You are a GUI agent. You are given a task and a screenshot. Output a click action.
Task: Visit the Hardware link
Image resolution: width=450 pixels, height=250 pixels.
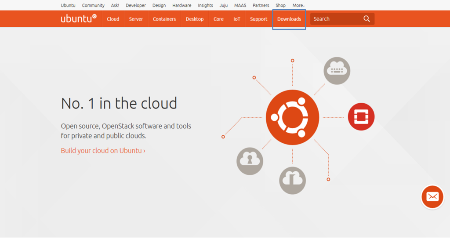(x=181, y=5)
